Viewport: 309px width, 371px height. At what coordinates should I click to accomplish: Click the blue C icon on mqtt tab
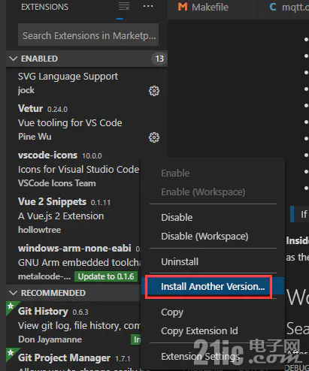pos(273,7)
